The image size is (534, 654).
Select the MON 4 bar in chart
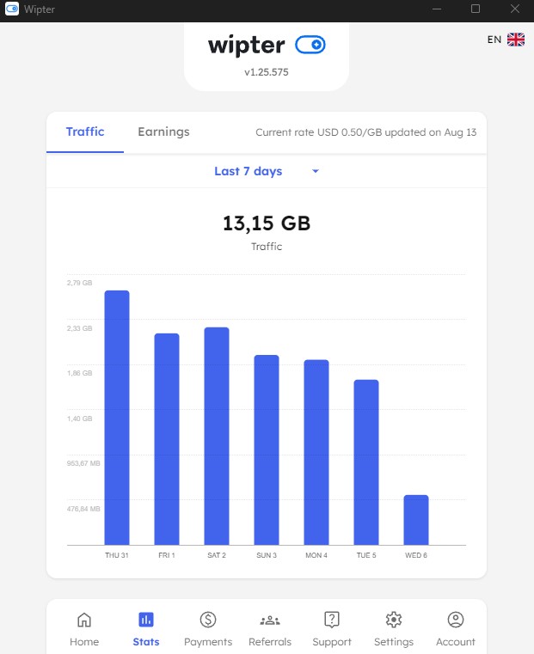click(x=316, y=452)
